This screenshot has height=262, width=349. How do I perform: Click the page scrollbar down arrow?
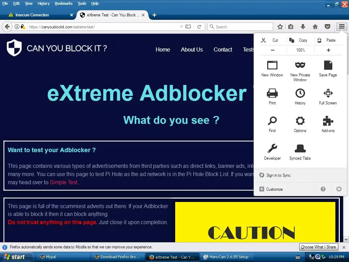pos(346,239)
